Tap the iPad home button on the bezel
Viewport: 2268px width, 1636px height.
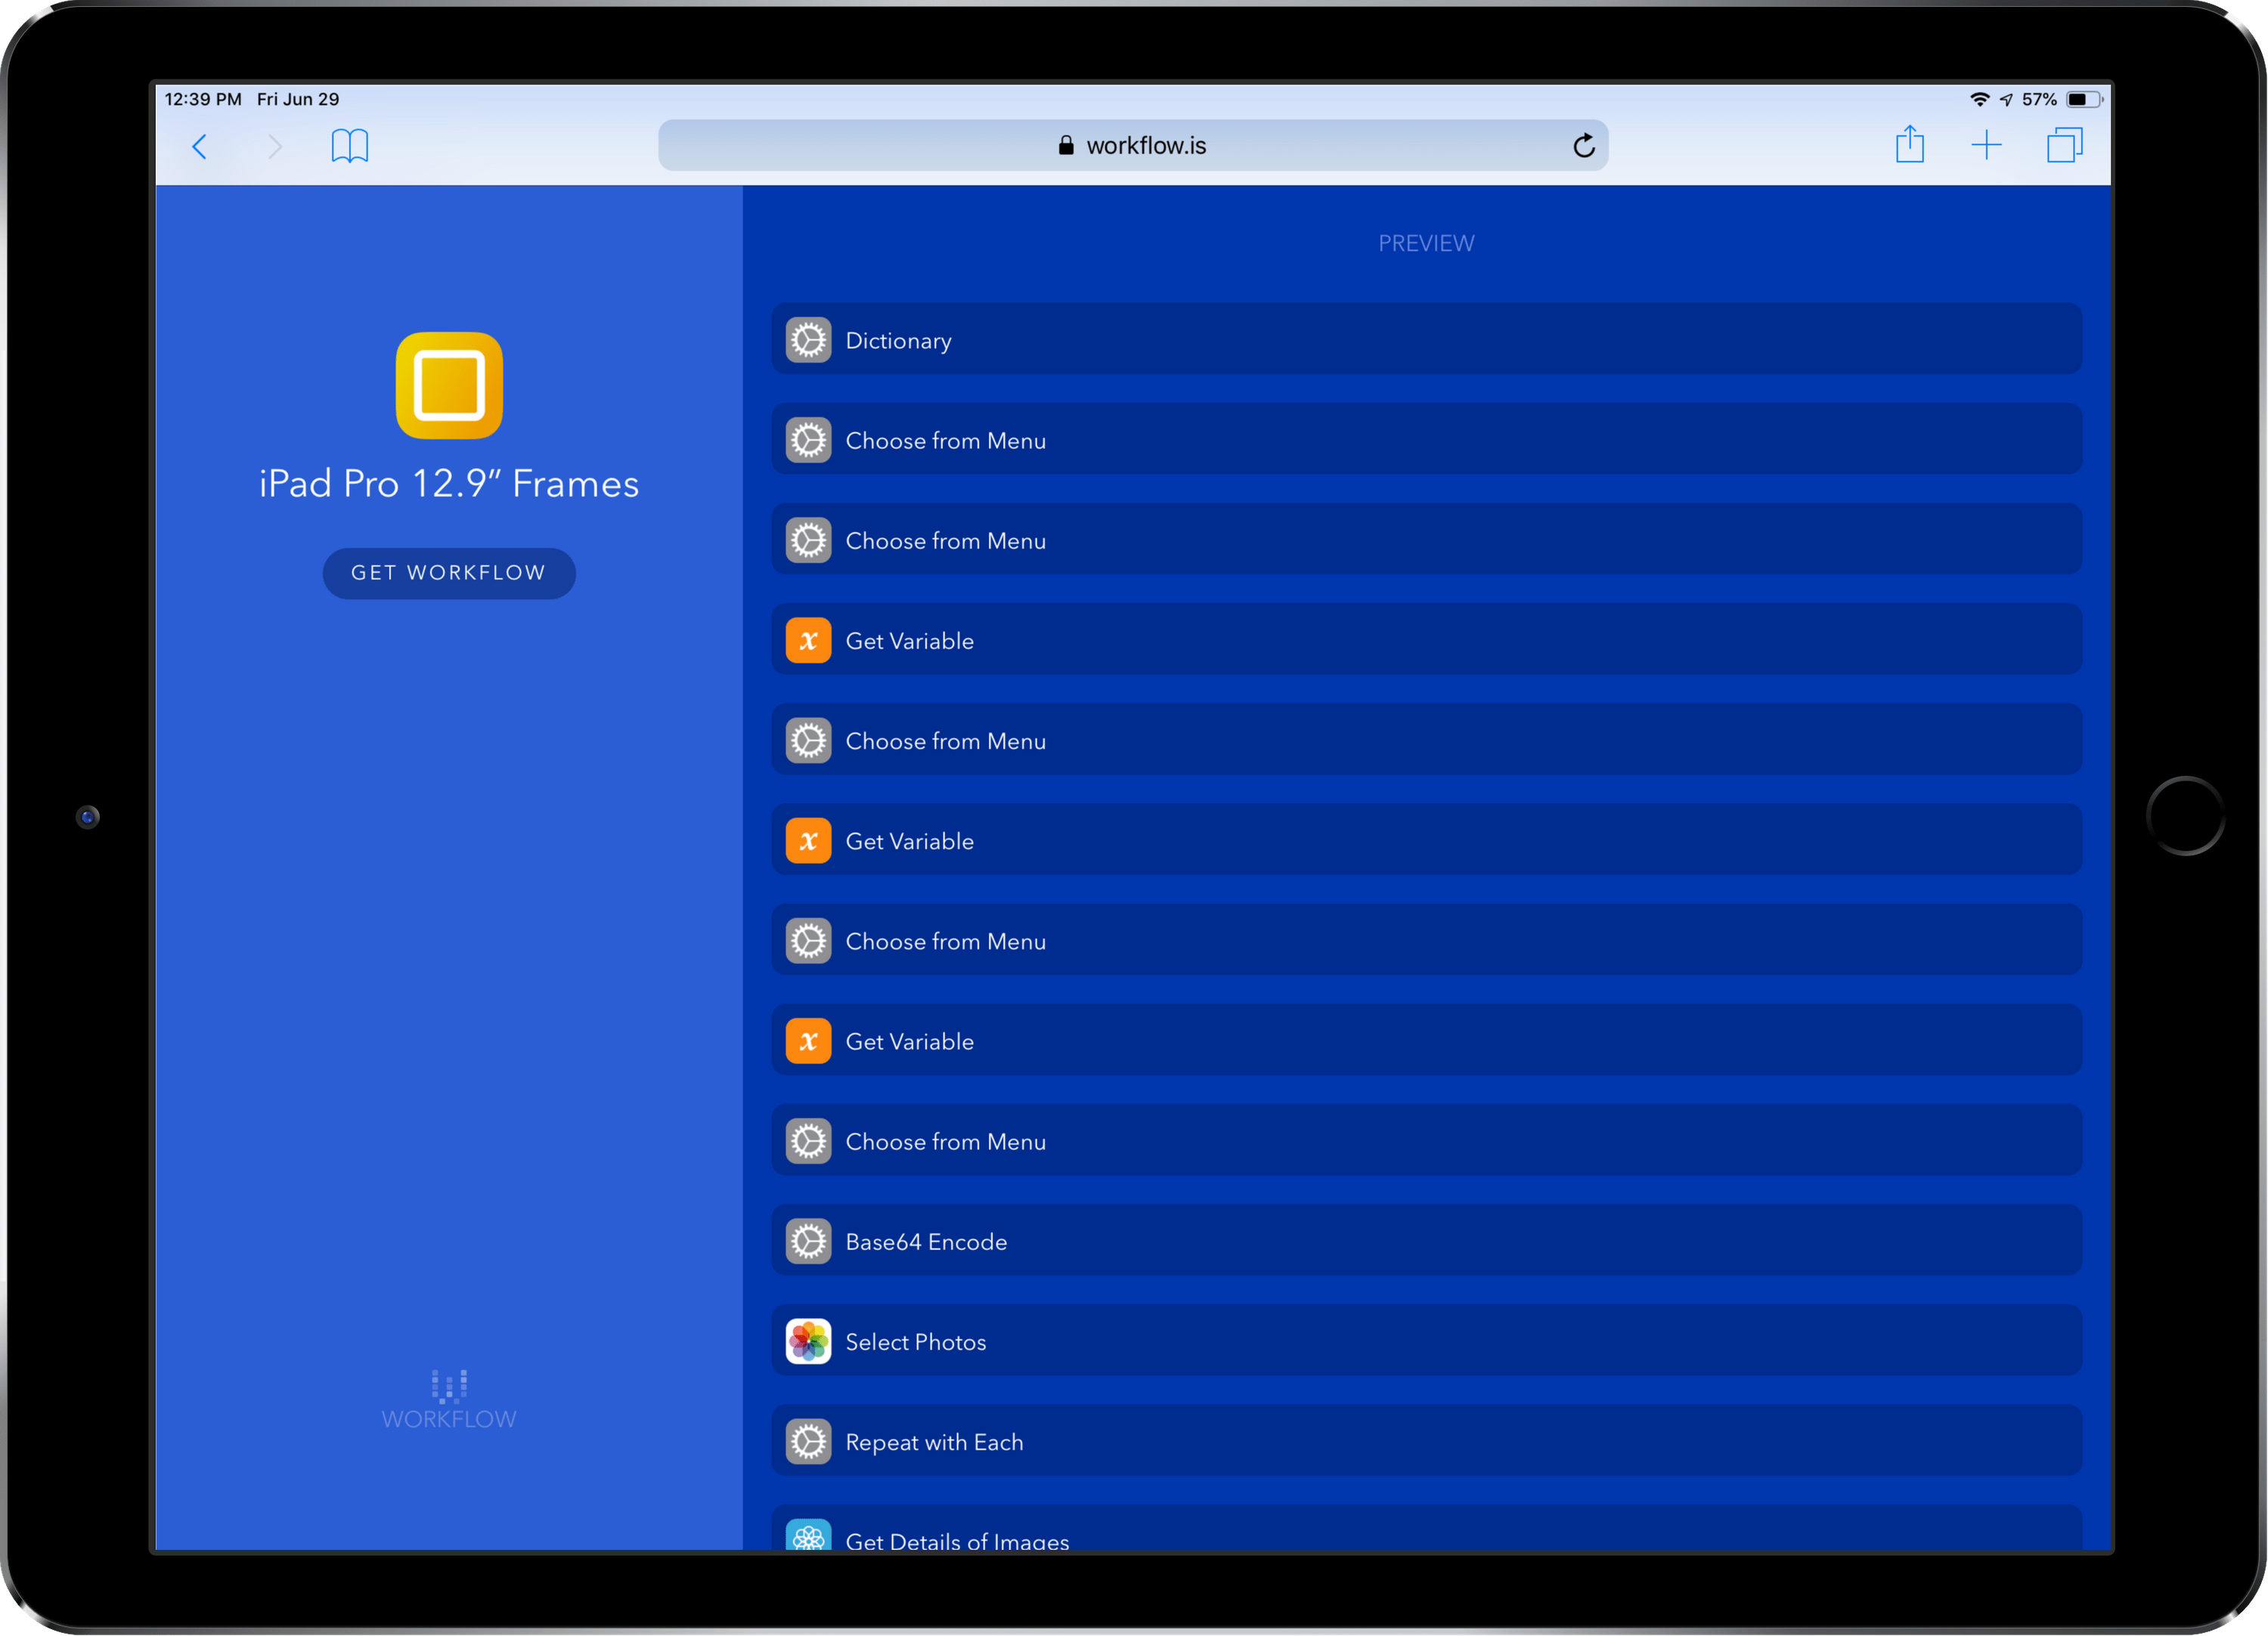coord(2185,815)
